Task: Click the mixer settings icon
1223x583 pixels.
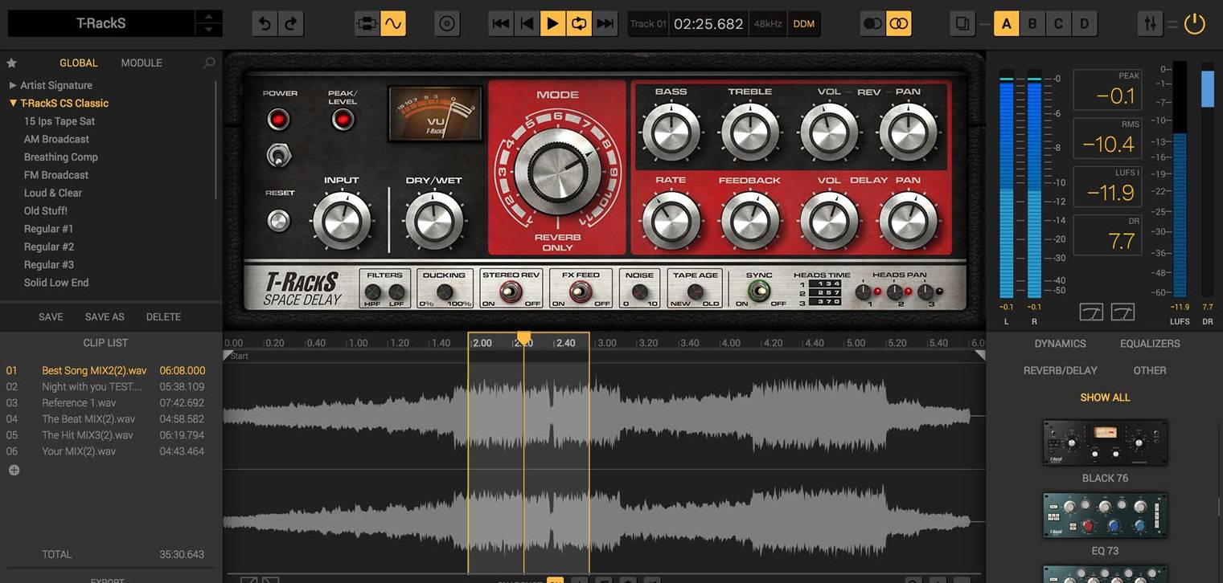Action: tap(1151, 24)
